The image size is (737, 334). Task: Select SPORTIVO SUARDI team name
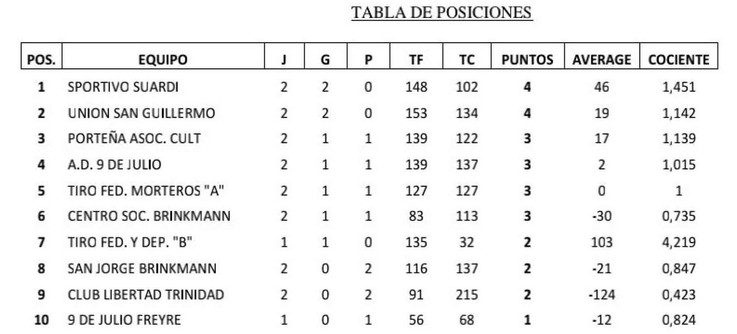[x=123, y=87]
